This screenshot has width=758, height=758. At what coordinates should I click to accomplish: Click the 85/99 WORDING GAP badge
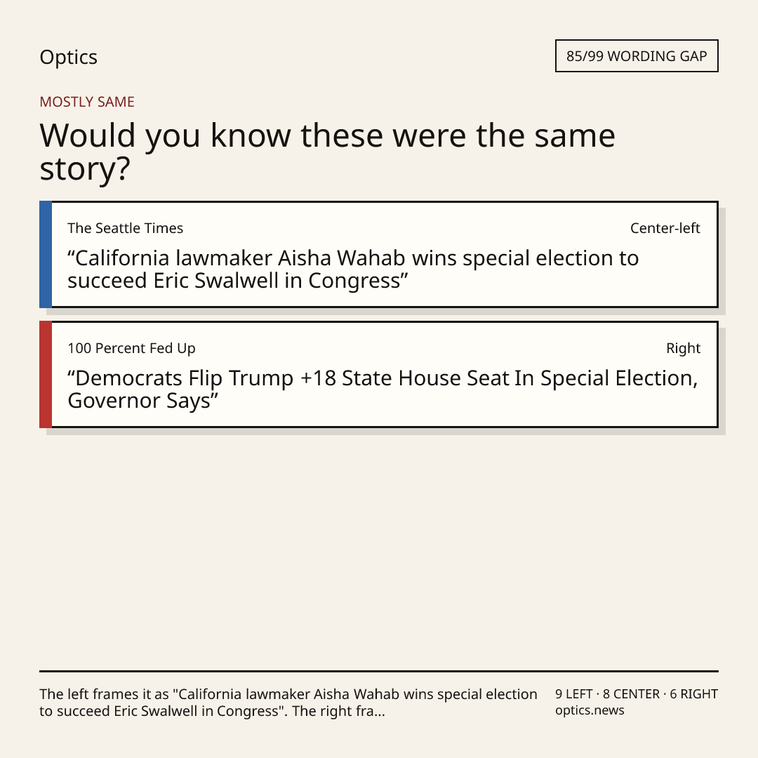[637, 56]
